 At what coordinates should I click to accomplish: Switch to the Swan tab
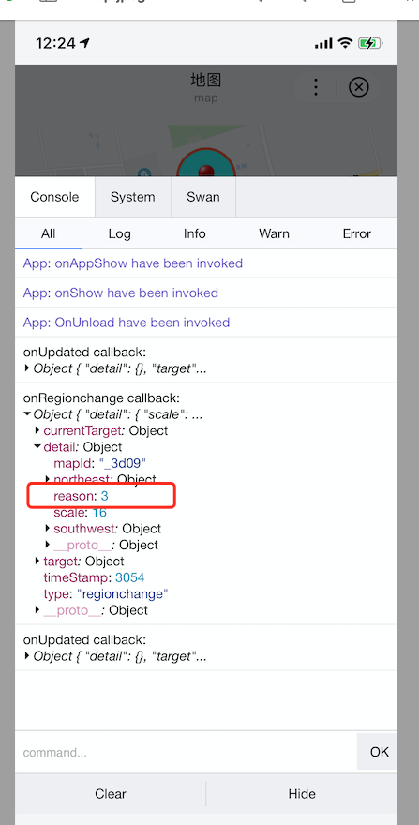click(x=203, y=197)
